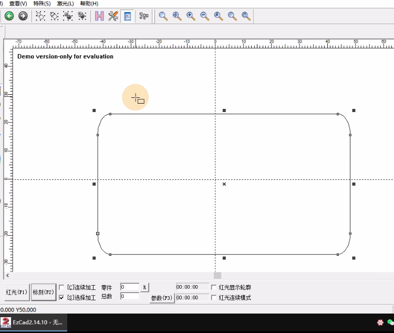
Task: Open the 帮助(H) menu
Action: tap(89, 4)
